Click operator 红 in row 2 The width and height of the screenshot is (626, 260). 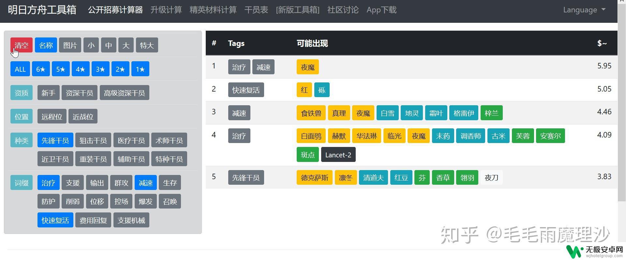click(x=304, y=90)
